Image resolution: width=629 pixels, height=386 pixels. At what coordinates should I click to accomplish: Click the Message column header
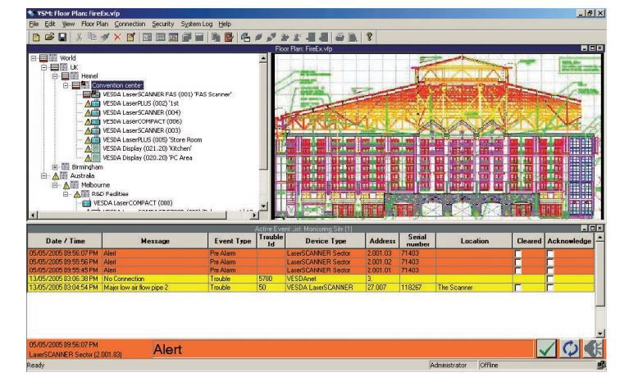click(155, 241)
